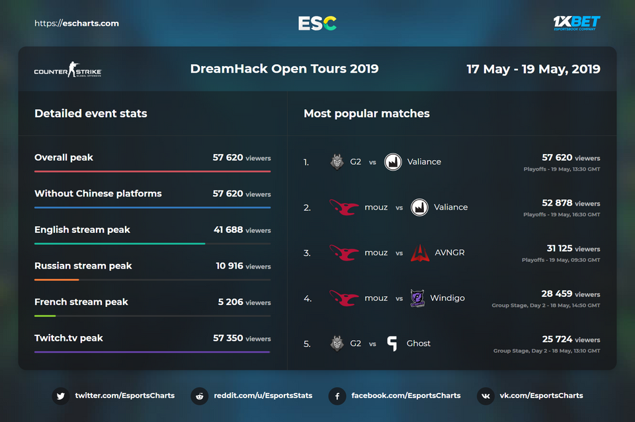Click the Detailed event stats heading
Viewport: 635px width, 422px height.
click(91, 113)
